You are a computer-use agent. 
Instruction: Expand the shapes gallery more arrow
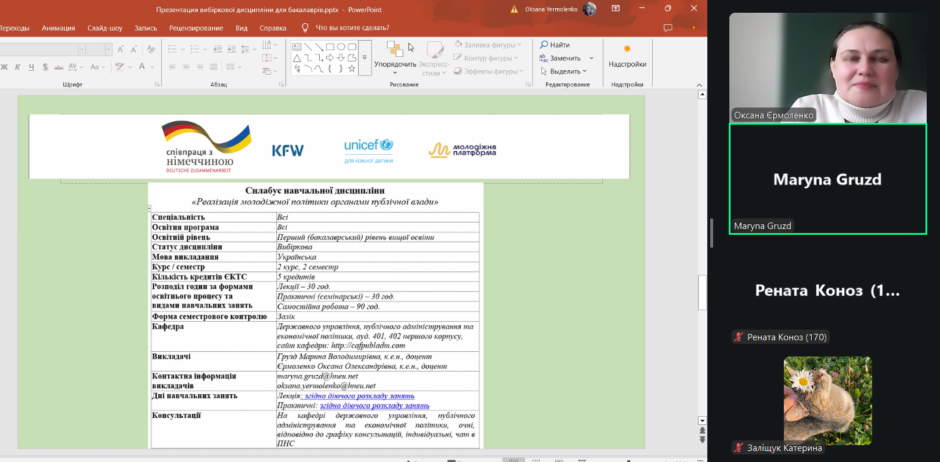[364, 58]
